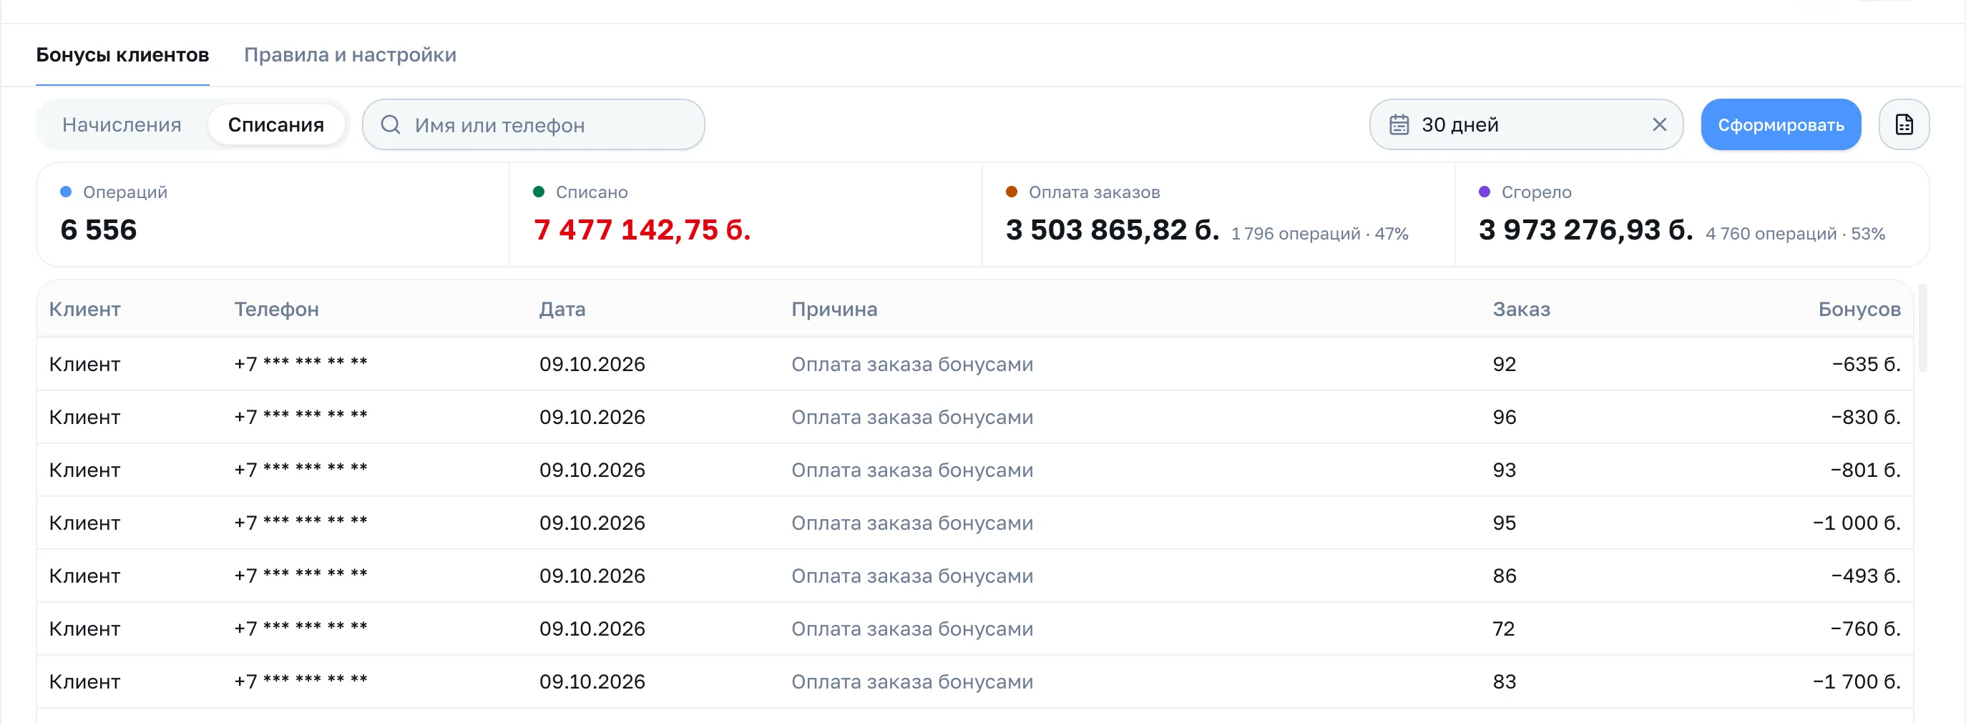This screenshot has height=725, width=1966.
Task: Click the order number 72 cell
Action: click(1504, 629)
